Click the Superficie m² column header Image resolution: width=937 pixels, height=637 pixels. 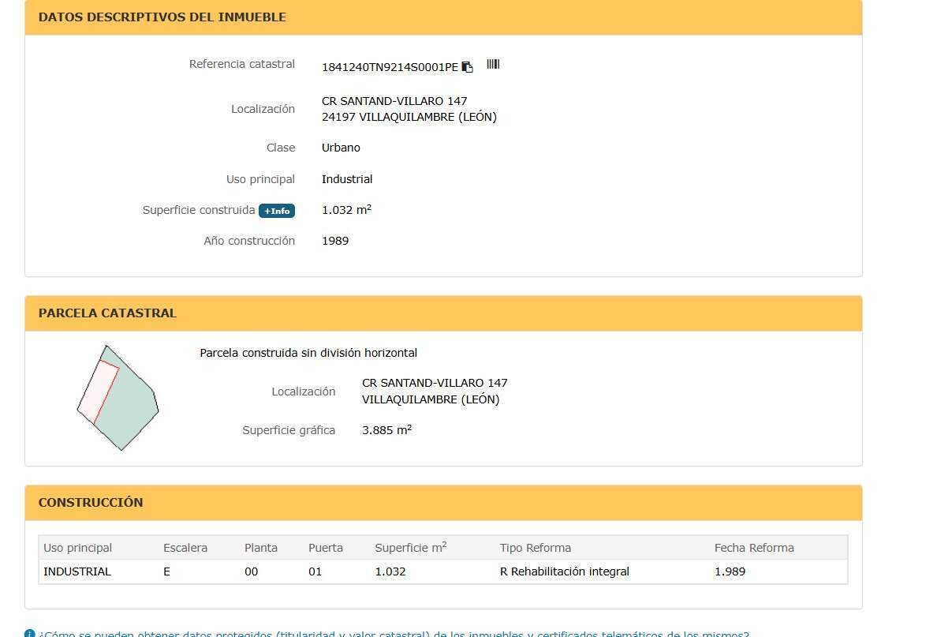tap(411, 547)
